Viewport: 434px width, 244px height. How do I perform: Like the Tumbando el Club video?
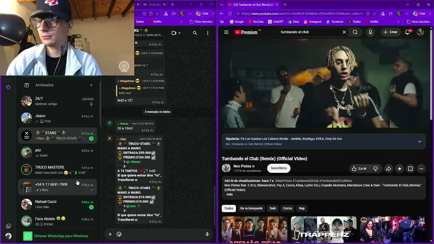pos(359,168)
